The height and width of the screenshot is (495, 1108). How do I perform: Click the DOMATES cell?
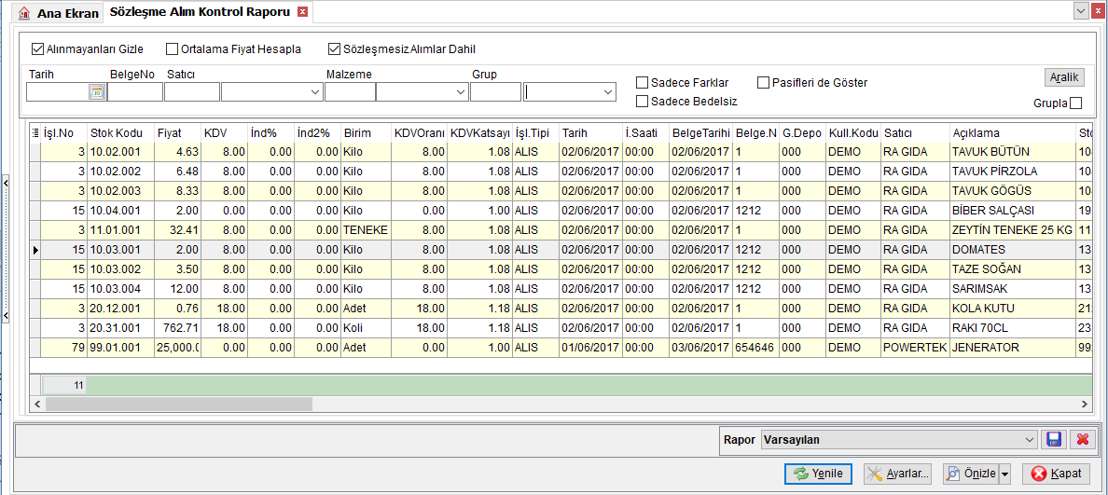click(x=1013, y=249)
